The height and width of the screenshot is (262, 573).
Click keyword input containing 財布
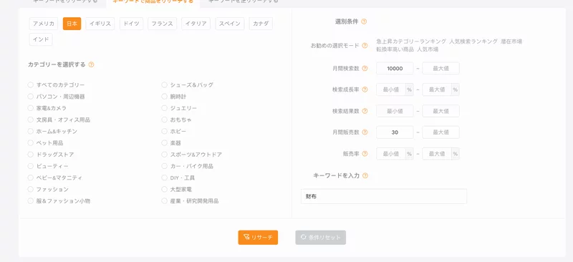[384, 197]
